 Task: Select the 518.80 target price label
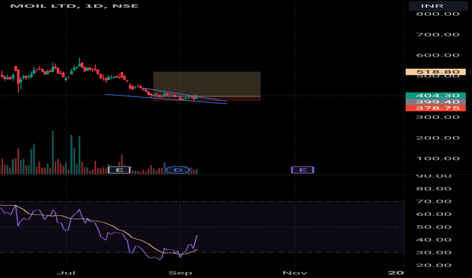436,72
